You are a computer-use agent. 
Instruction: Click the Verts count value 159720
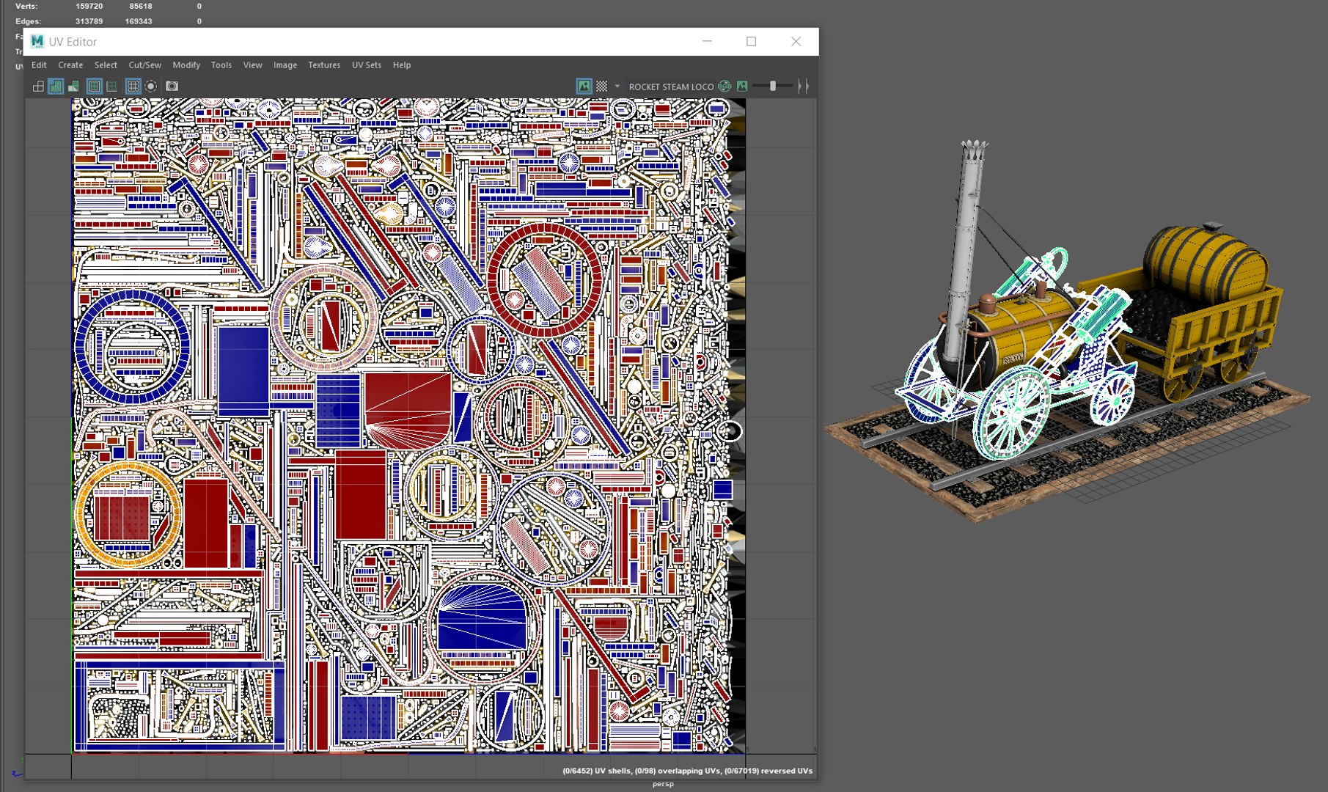pyautogui.click(x=89, y=6)
